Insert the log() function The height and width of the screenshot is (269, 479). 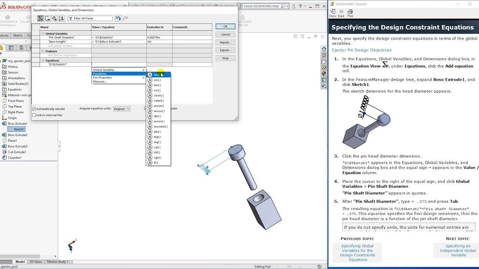click(x=158, y=142)
